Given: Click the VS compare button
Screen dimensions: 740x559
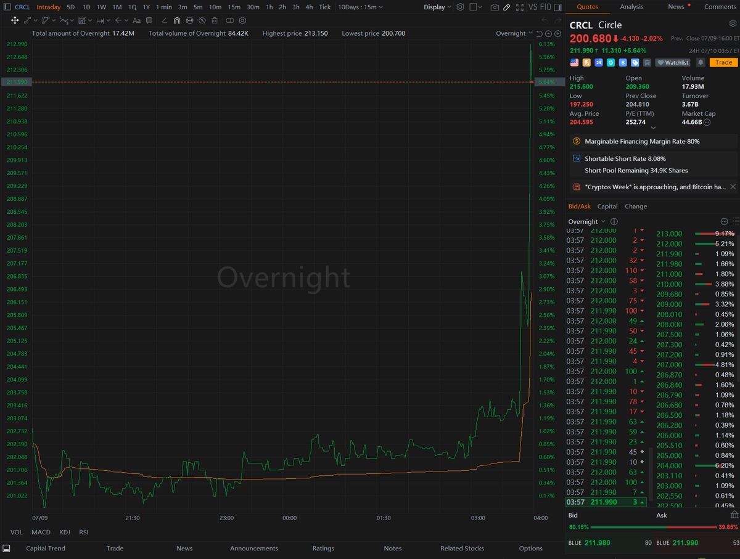Looking at the screenshot, I should (x=534, y=7).
